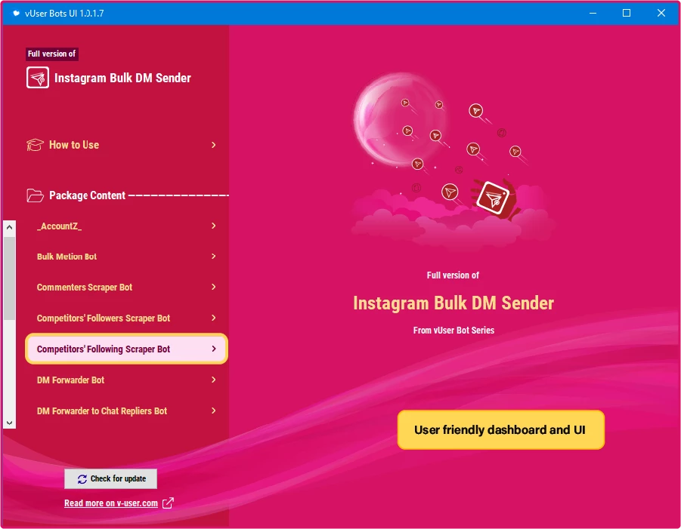The width and height of the screenshot is (681, 529).
Task: Open DM Forwarder to Chat Repliers Bot
Action: tap(126, 411)
